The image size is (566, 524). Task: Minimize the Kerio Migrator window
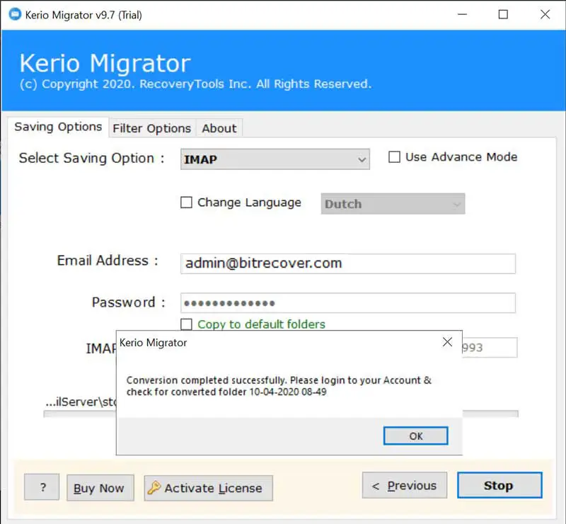tap(462, 14)
